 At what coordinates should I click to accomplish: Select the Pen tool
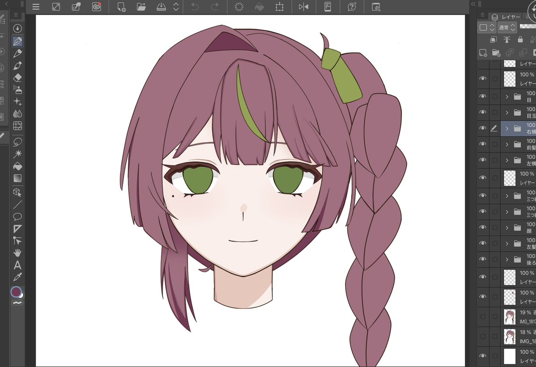tap(17, 41)
